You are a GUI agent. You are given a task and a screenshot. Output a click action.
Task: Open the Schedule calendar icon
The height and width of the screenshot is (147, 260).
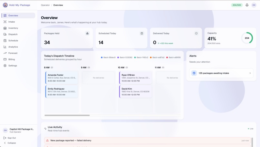pos(5,40)
